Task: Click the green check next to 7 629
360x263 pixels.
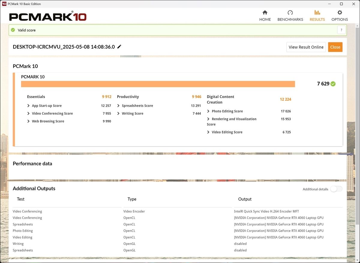Action: tap(333, 84)
